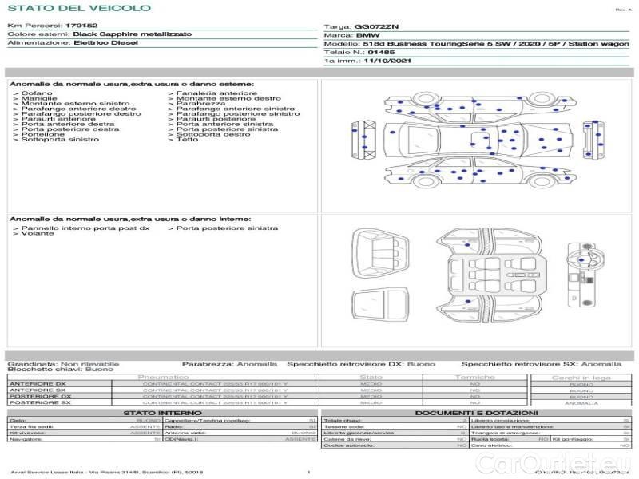This screenshot has height=479, width=639.
Task: Click "Parafango anteriore destro" list entry
Action: tap(78, 109)
